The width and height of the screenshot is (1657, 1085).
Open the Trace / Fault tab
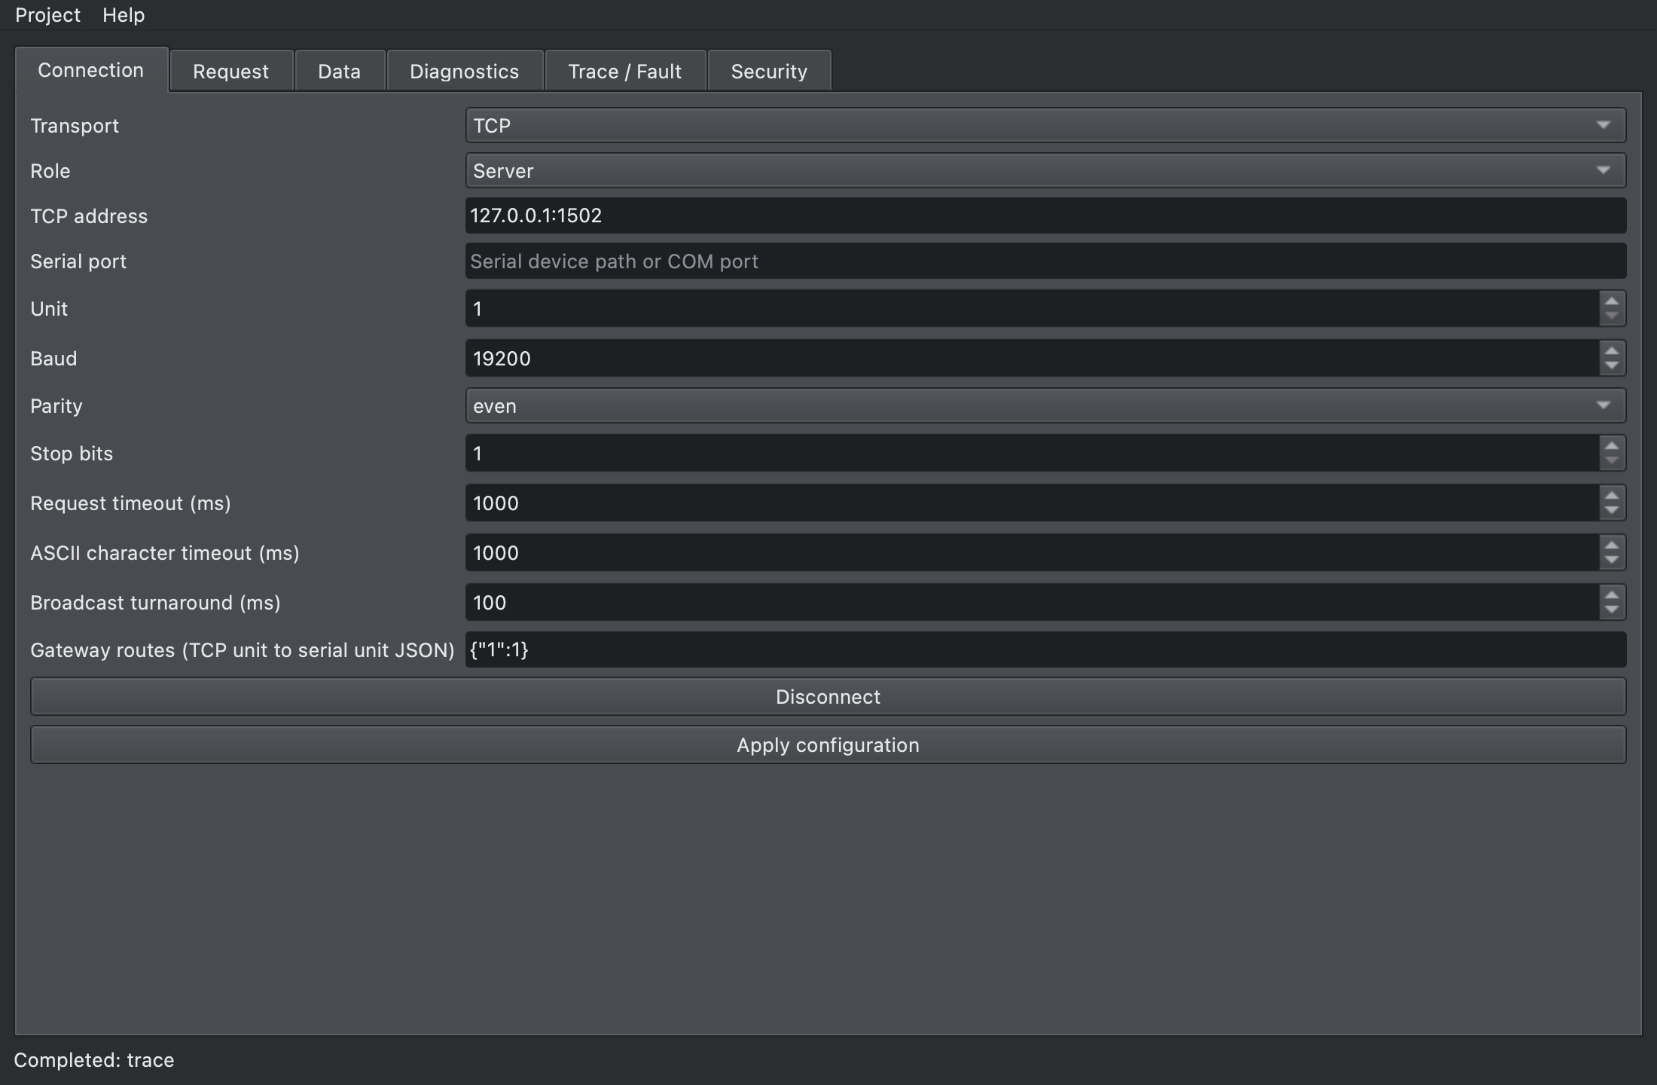coord(625,71)
